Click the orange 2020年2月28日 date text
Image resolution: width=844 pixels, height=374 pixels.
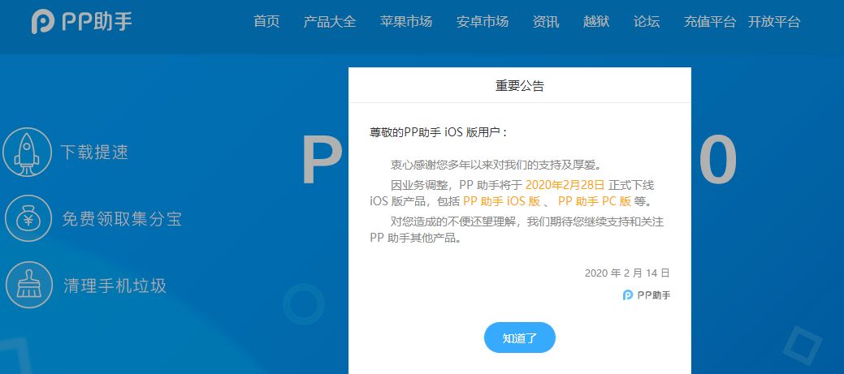tap(565, 186)
